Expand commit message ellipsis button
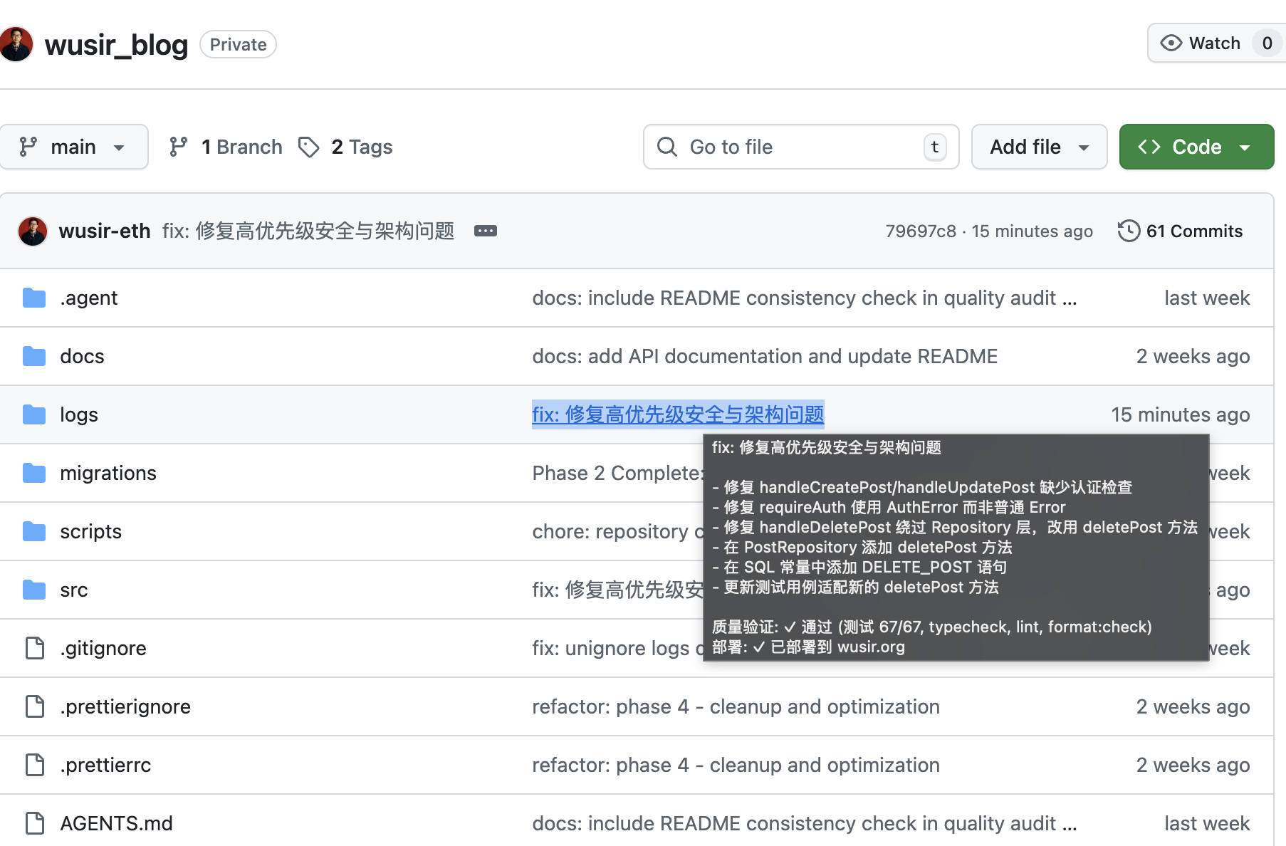 coord(486,231)
